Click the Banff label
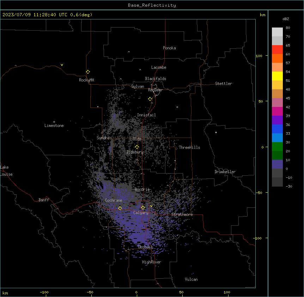Screen dimensions: 304x297 [44, 200]
